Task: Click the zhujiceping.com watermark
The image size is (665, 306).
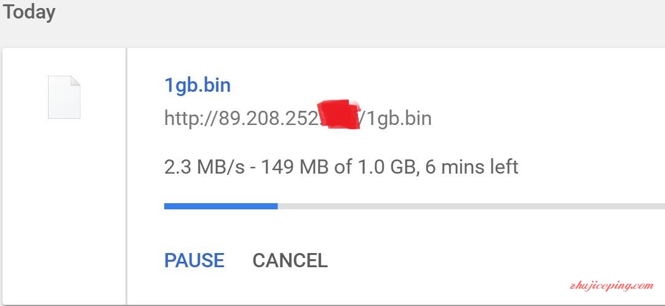Action: [x=611, y=286]
